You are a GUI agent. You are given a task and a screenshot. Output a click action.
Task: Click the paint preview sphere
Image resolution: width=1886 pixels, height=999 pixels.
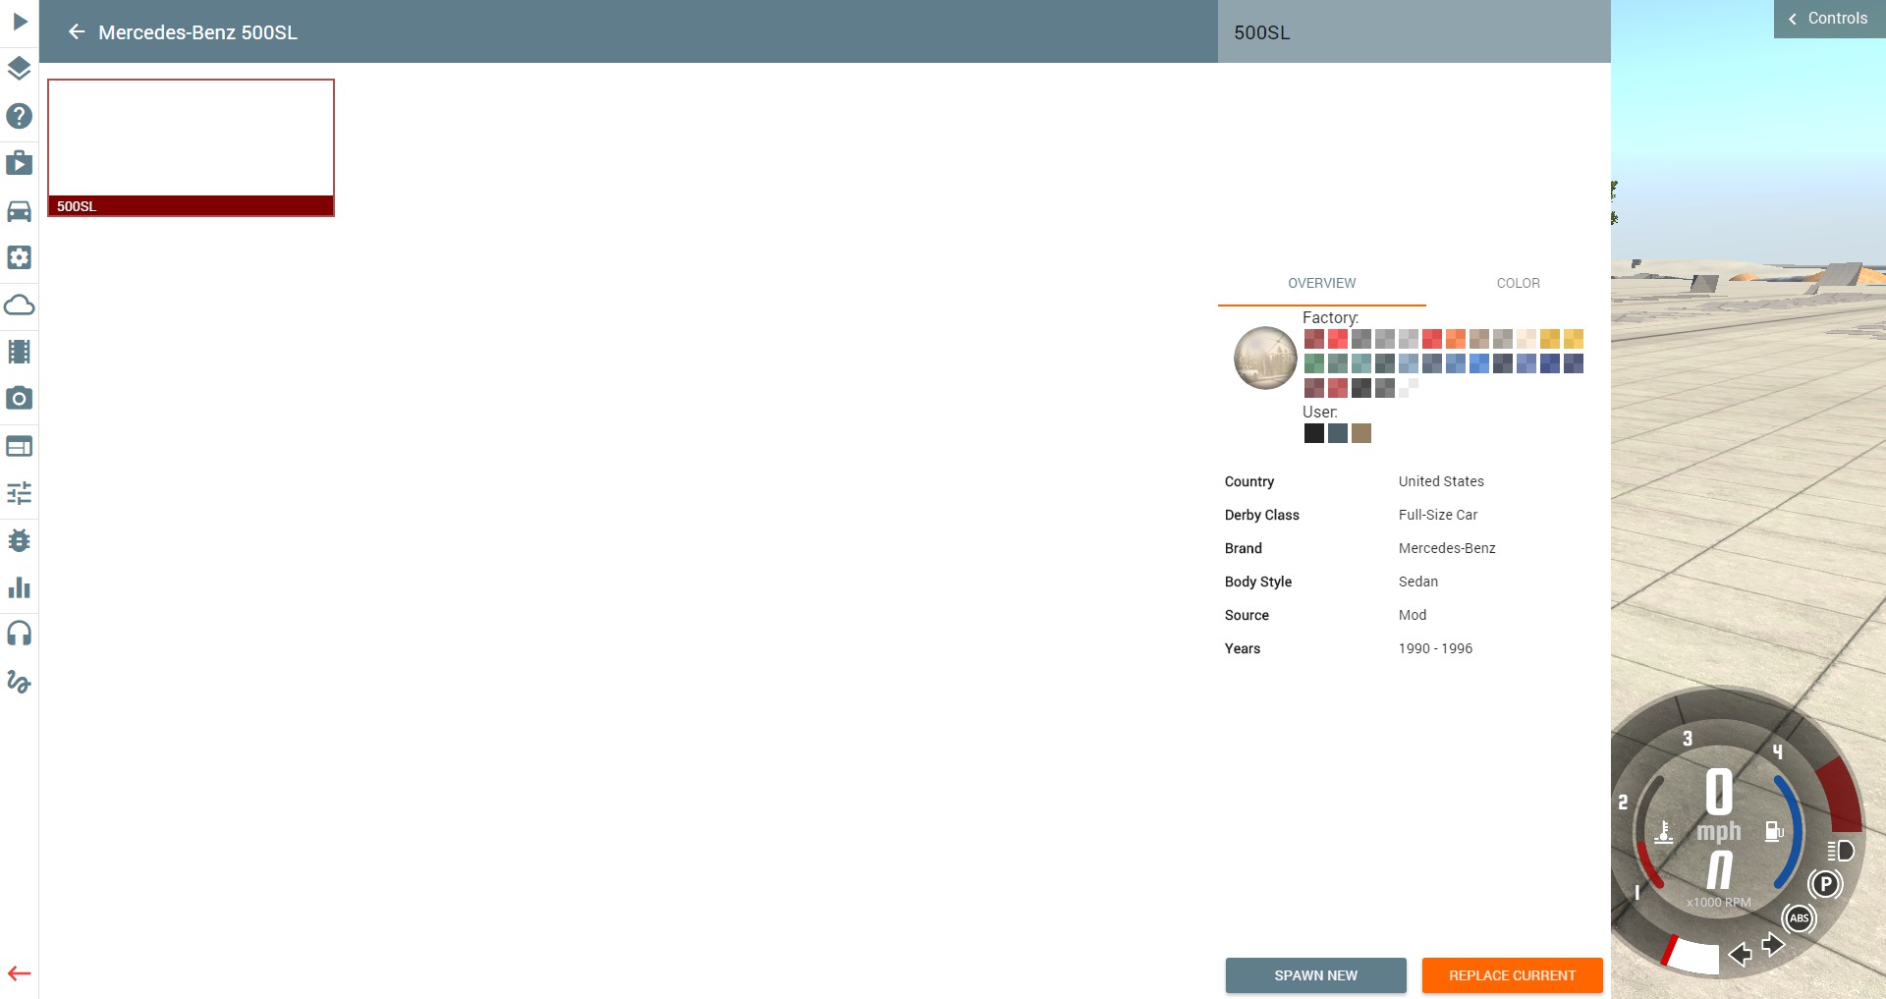click(1265, 358)
